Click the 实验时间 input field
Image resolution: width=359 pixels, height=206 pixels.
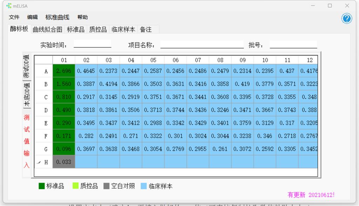pyautogui.click(x=92, y=44)
